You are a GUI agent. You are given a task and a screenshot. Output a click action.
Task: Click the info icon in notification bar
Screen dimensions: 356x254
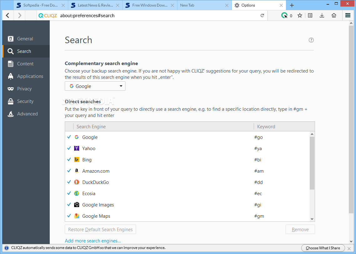tap(7, 248)
